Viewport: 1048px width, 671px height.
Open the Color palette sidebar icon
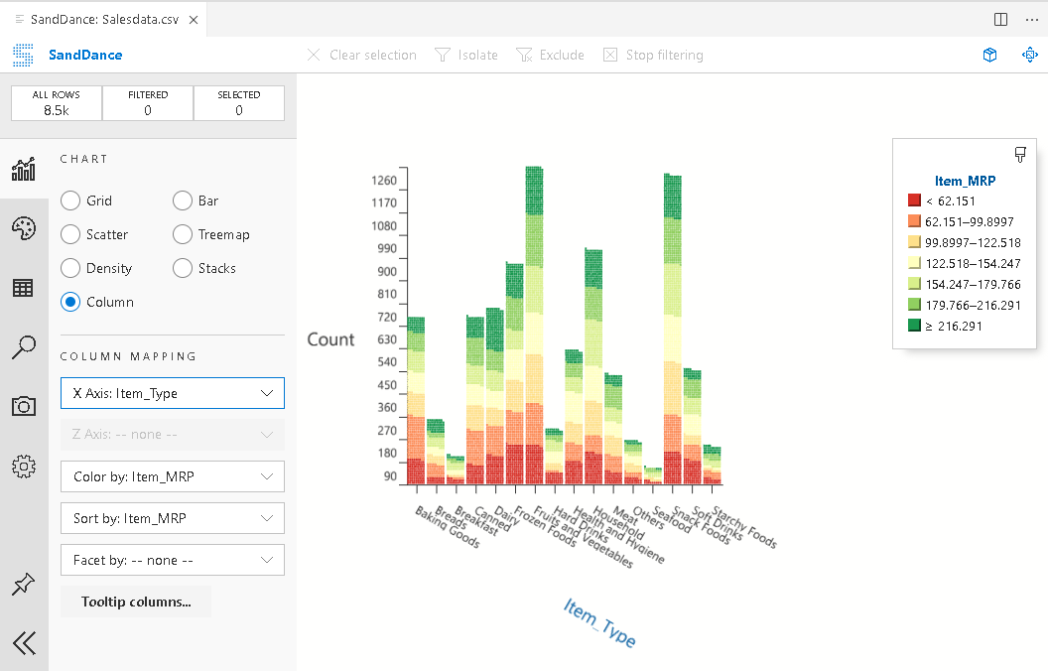coord(24,228)
